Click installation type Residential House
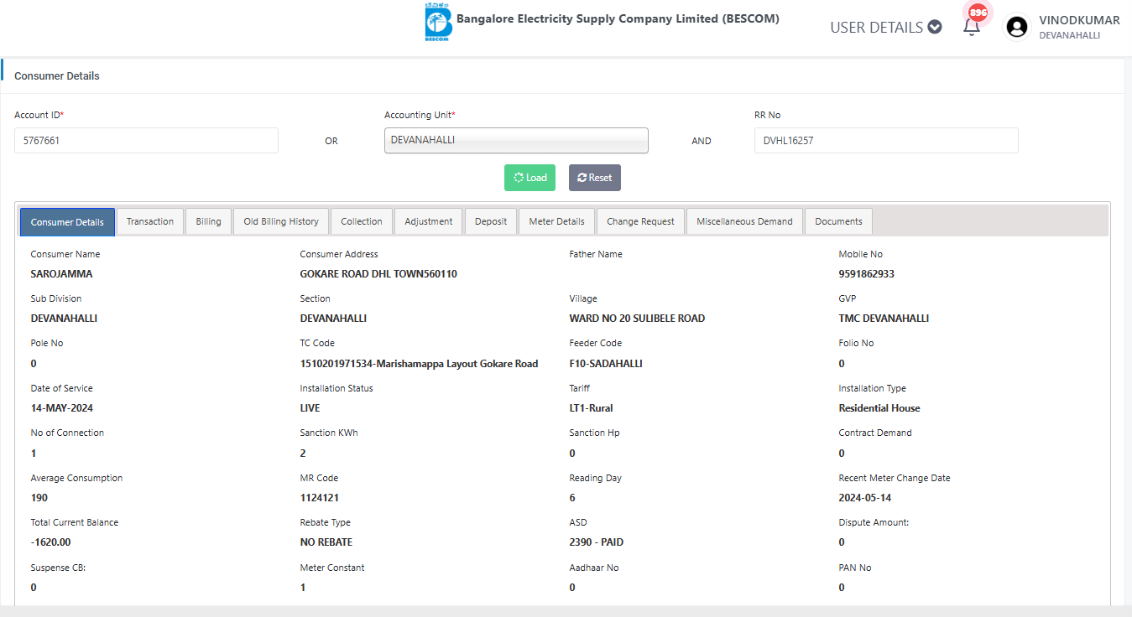Image resolution: width=1132 pixels, height=617 pixels. click(x=879, y=408)
